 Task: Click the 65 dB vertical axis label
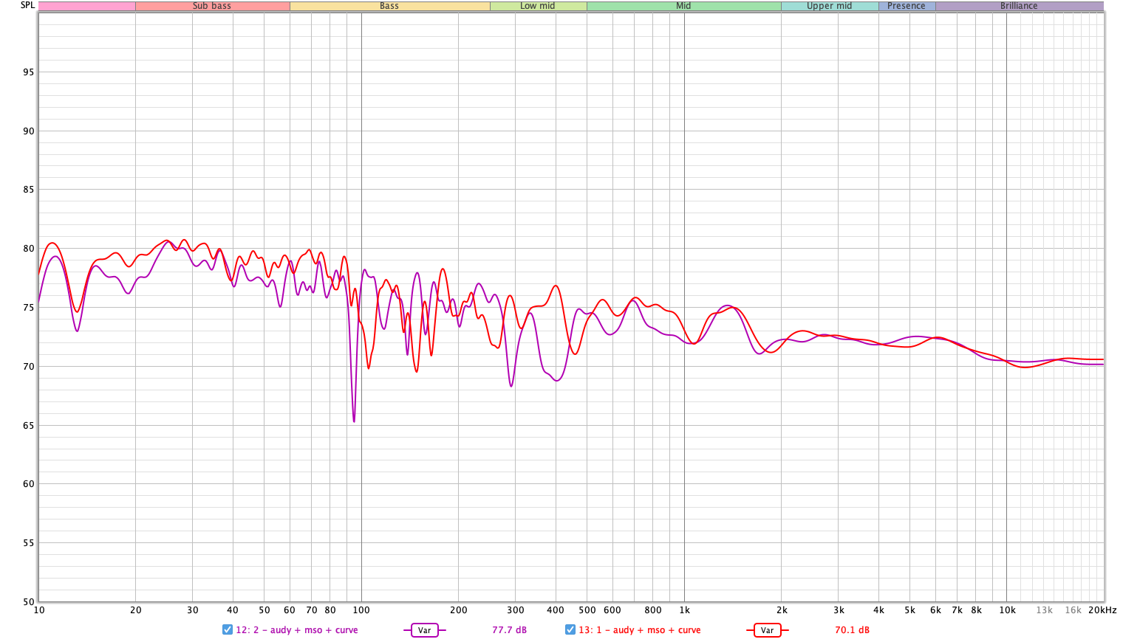28,426
